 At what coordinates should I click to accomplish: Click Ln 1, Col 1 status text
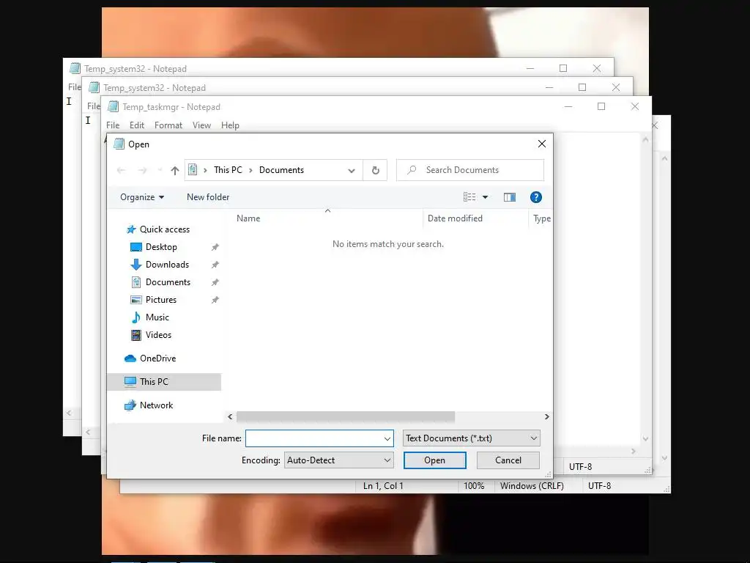(383, 486)
